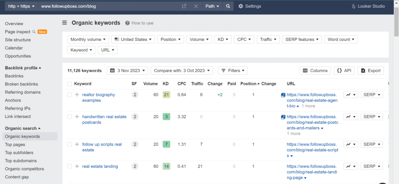Open SERP features filter dropdown
This screenshot has height=184, width=399.
(x=302, y=39)
